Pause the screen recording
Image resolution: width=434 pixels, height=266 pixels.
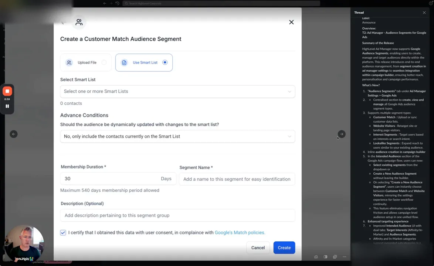click(7, 106)
